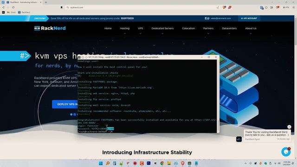Click 'Installing FASTPANEL package' terminal line
Image resolution: width=297 pixels, height=167 pixels.
97,82
